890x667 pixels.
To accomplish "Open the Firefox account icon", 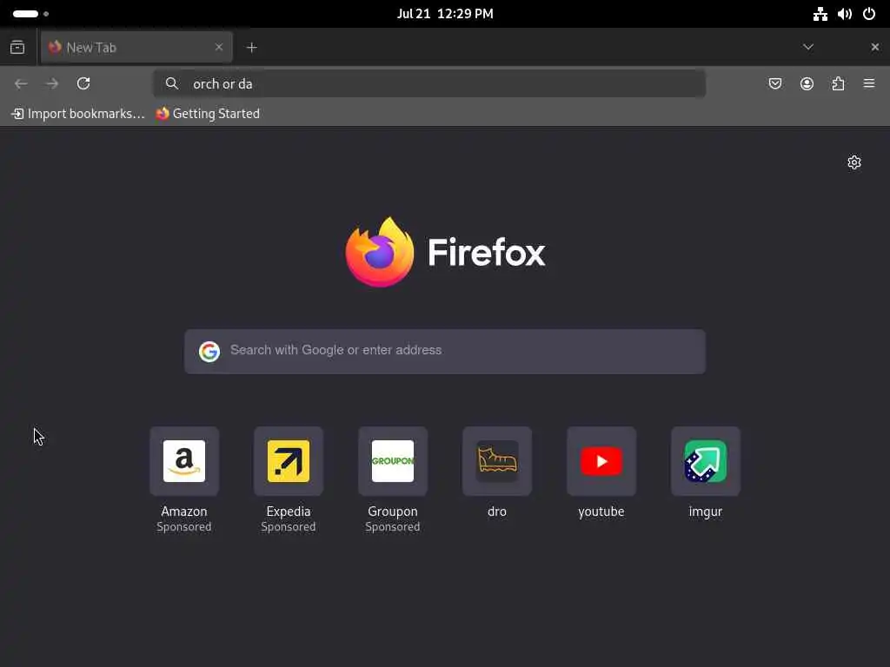I will (x=807, y=84).
